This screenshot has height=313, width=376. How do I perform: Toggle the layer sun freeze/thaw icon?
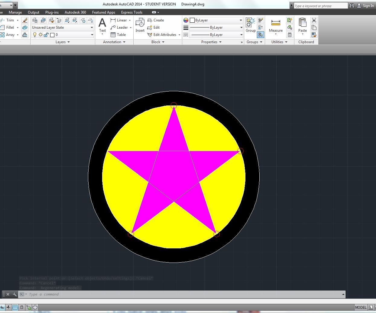click(x=41, y=35)
